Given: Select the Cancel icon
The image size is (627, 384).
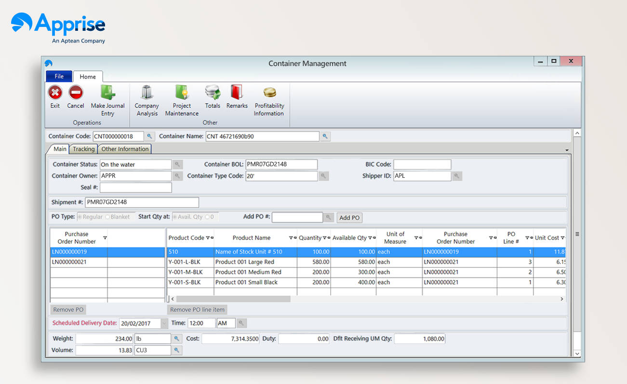Looking at the screenshot, I should coord(75,99).
